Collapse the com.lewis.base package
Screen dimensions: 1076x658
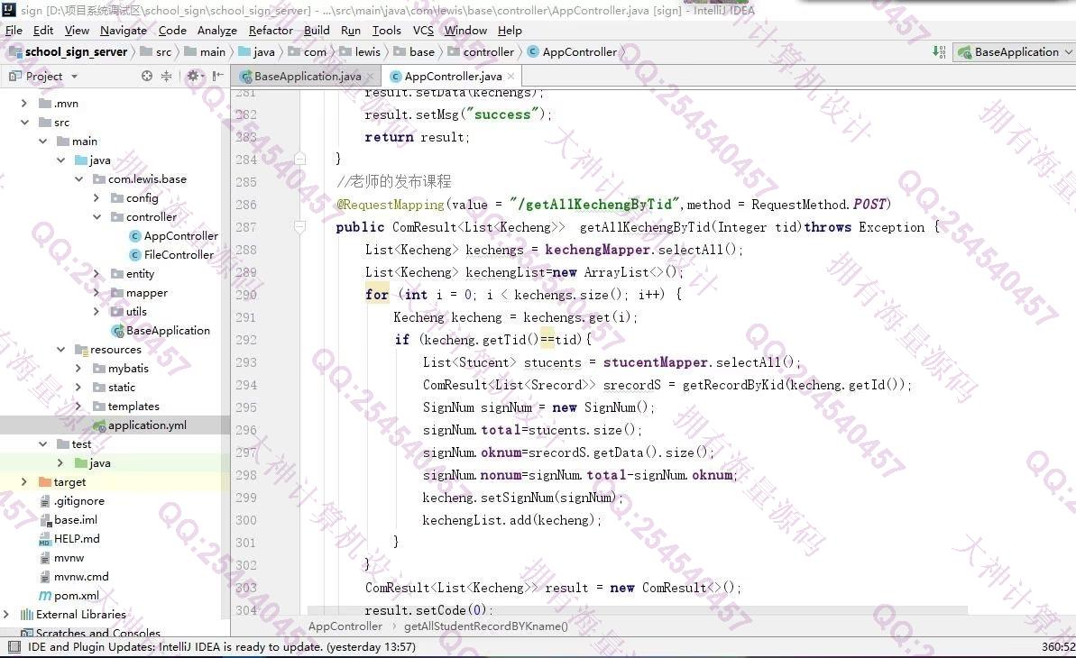pyautogui.click(x=78, y=179)
